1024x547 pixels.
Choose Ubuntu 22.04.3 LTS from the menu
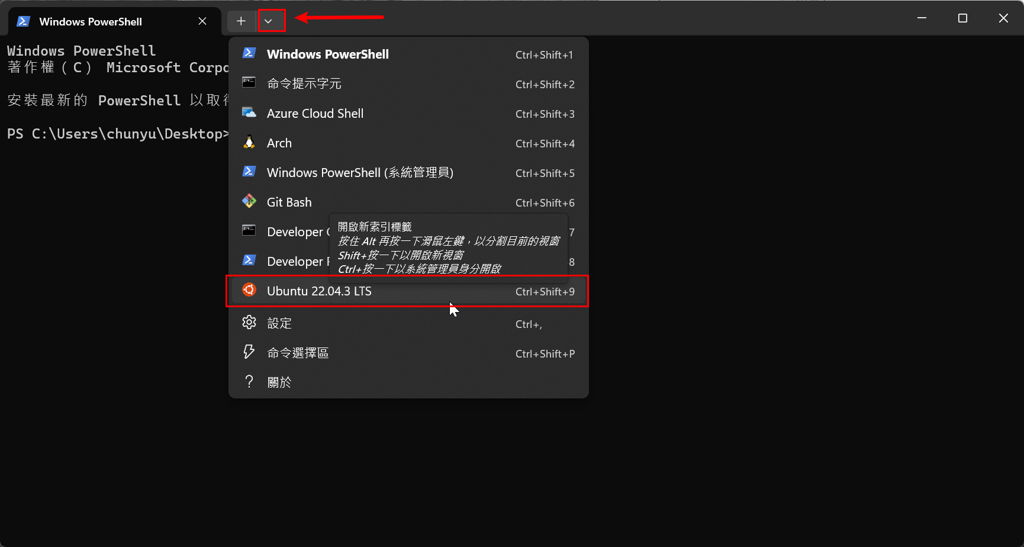[320, 291]
